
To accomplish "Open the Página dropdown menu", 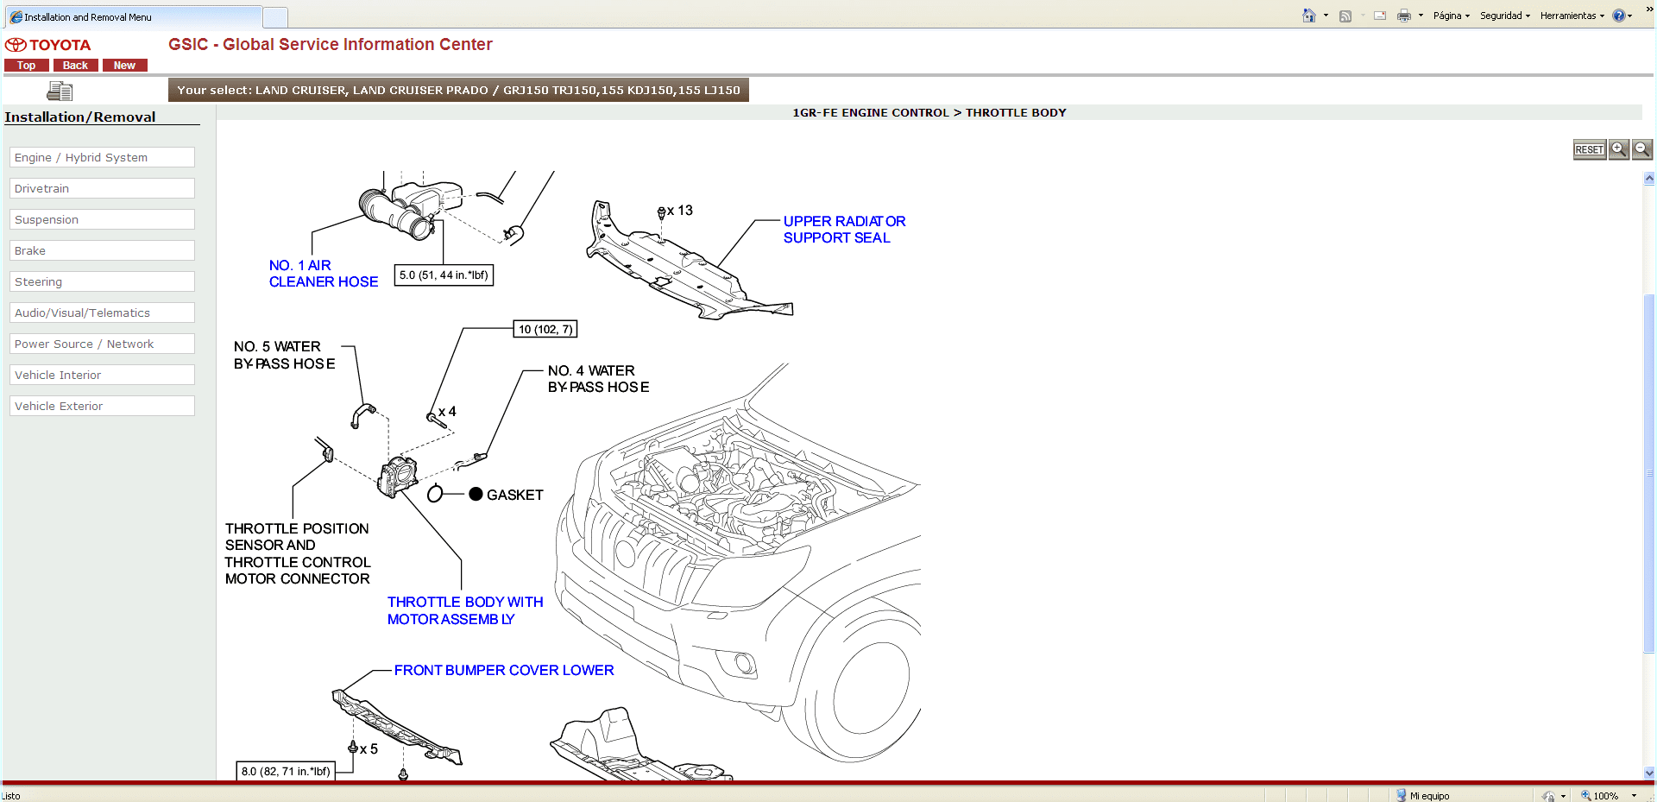I will click(1451, 16).
